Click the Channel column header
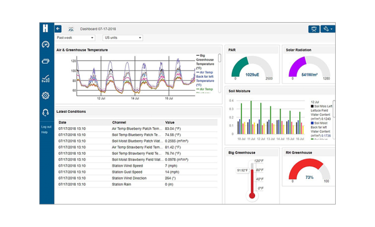Viewport: 375px width, 227px height. (x=119, y=122)
